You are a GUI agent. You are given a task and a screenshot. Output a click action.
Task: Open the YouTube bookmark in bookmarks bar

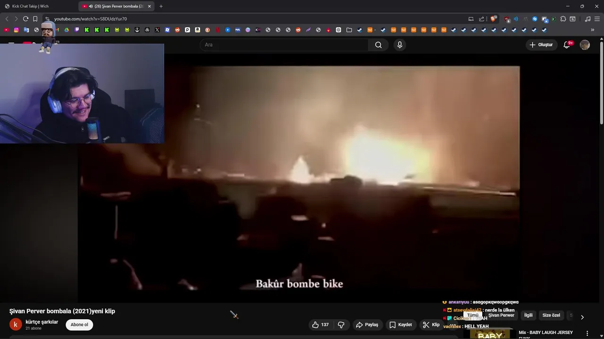click(x=6, y=30)
